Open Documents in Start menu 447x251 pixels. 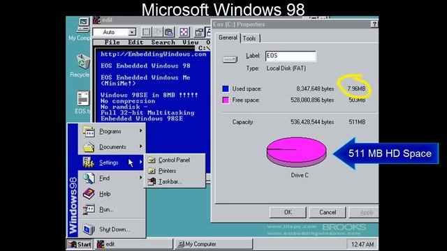tap(112, 147)
